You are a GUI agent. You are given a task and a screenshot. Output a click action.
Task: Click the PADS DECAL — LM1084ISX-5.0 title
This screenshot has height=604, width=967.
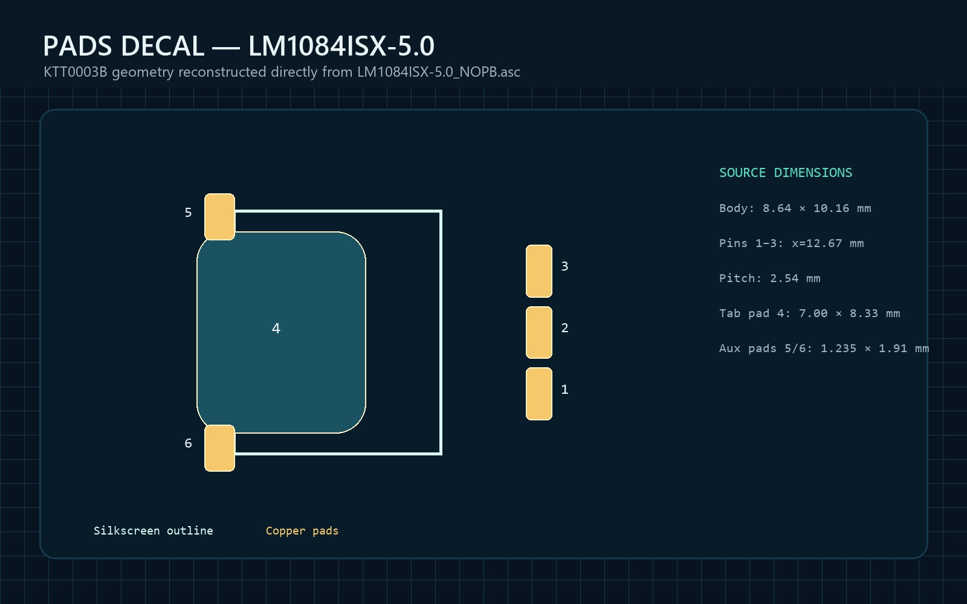click(x=239, y=46)
